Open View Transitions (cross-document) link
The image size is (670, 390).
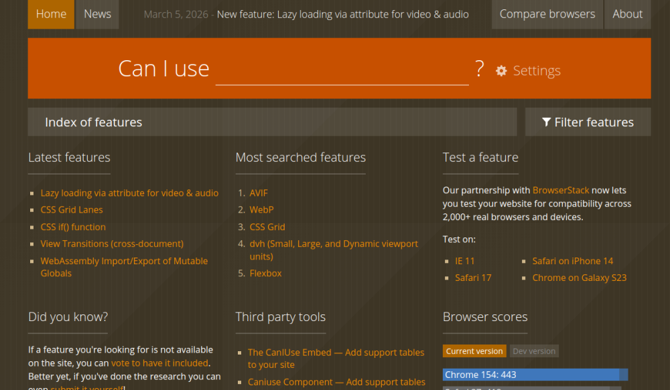tap(112, 243)
